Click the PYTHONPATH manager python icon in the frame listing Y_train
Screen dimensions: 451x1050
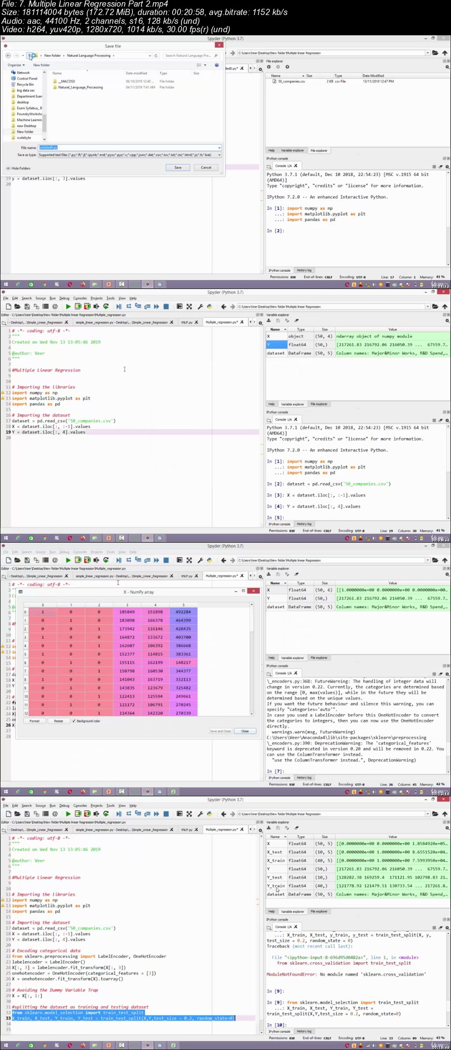pyautogui.click(x=209, y=814)
